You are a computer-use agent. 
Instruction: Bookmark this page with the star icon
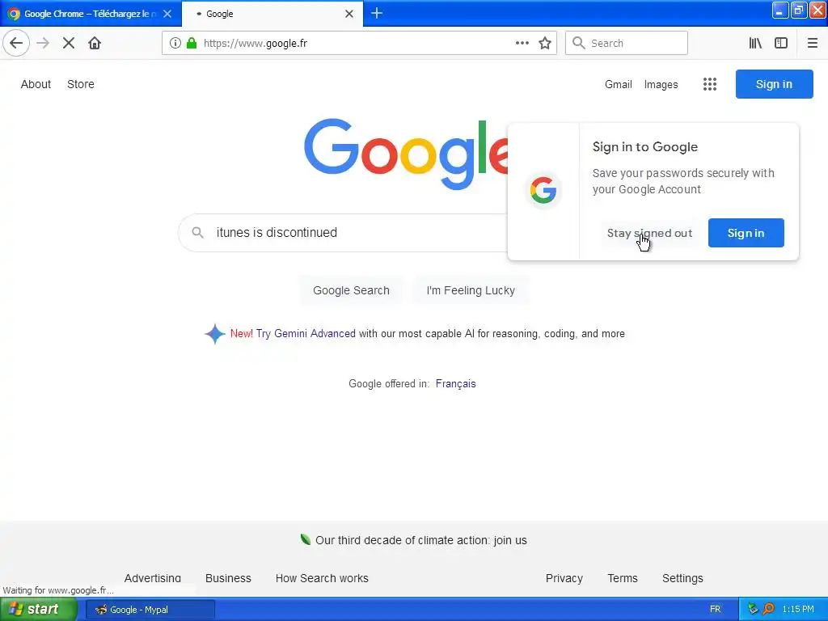point(545,44)
